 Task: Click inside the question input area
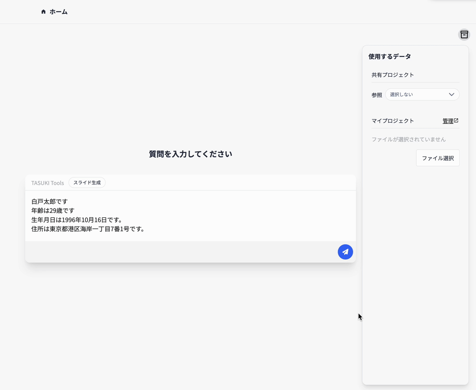click(190, 216)
